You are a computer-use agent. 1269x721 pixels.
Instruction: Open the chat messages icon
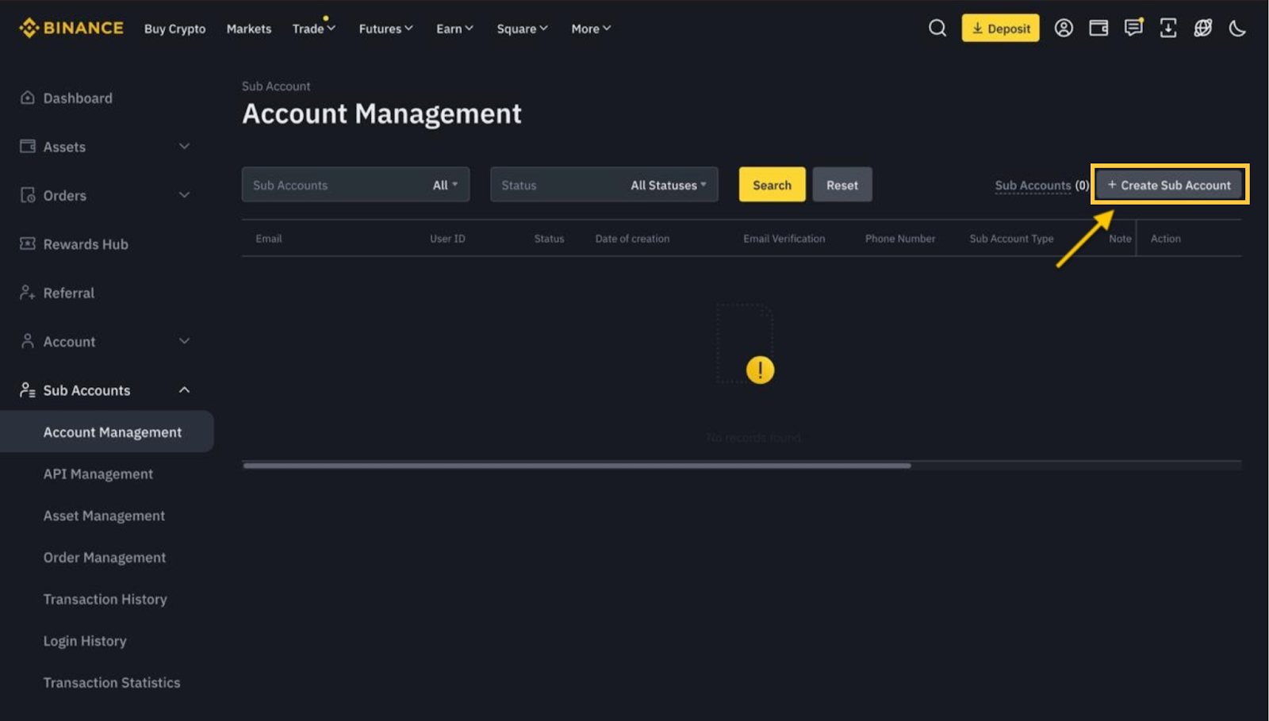pos(1133,29)
